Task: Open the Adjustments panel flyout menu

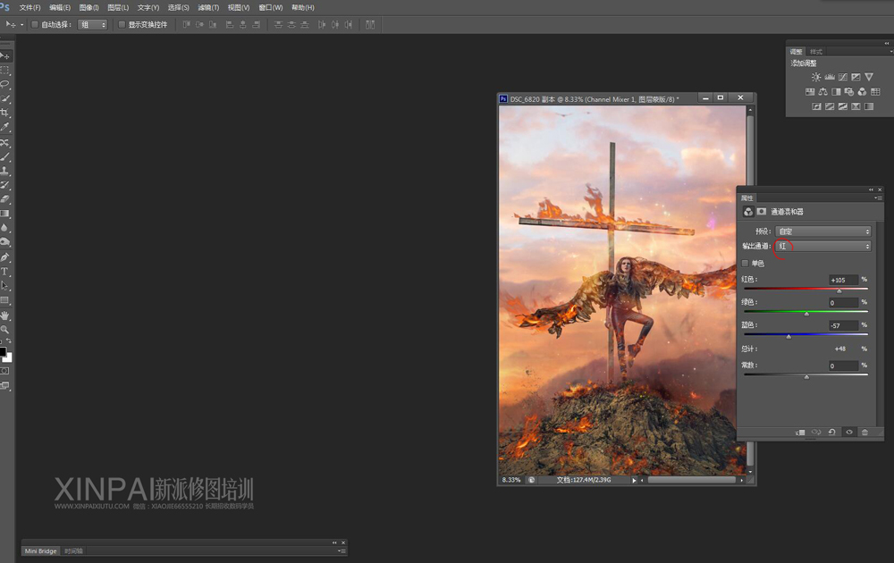Action: pos(890,51)
